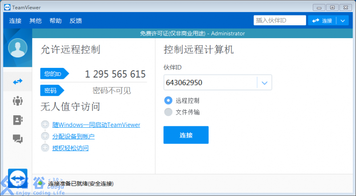Select the Remote Control arrows sidebar icon
356x196 pixels.
click(18, 82)
